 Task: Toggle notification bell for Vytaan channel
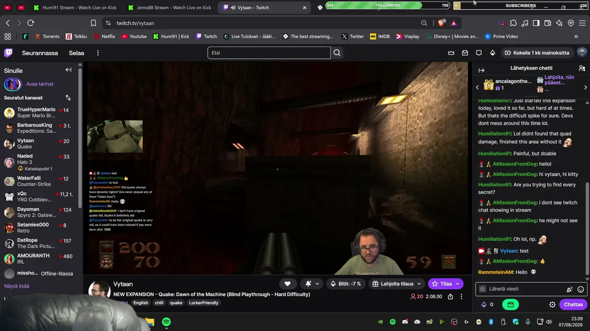312,284
